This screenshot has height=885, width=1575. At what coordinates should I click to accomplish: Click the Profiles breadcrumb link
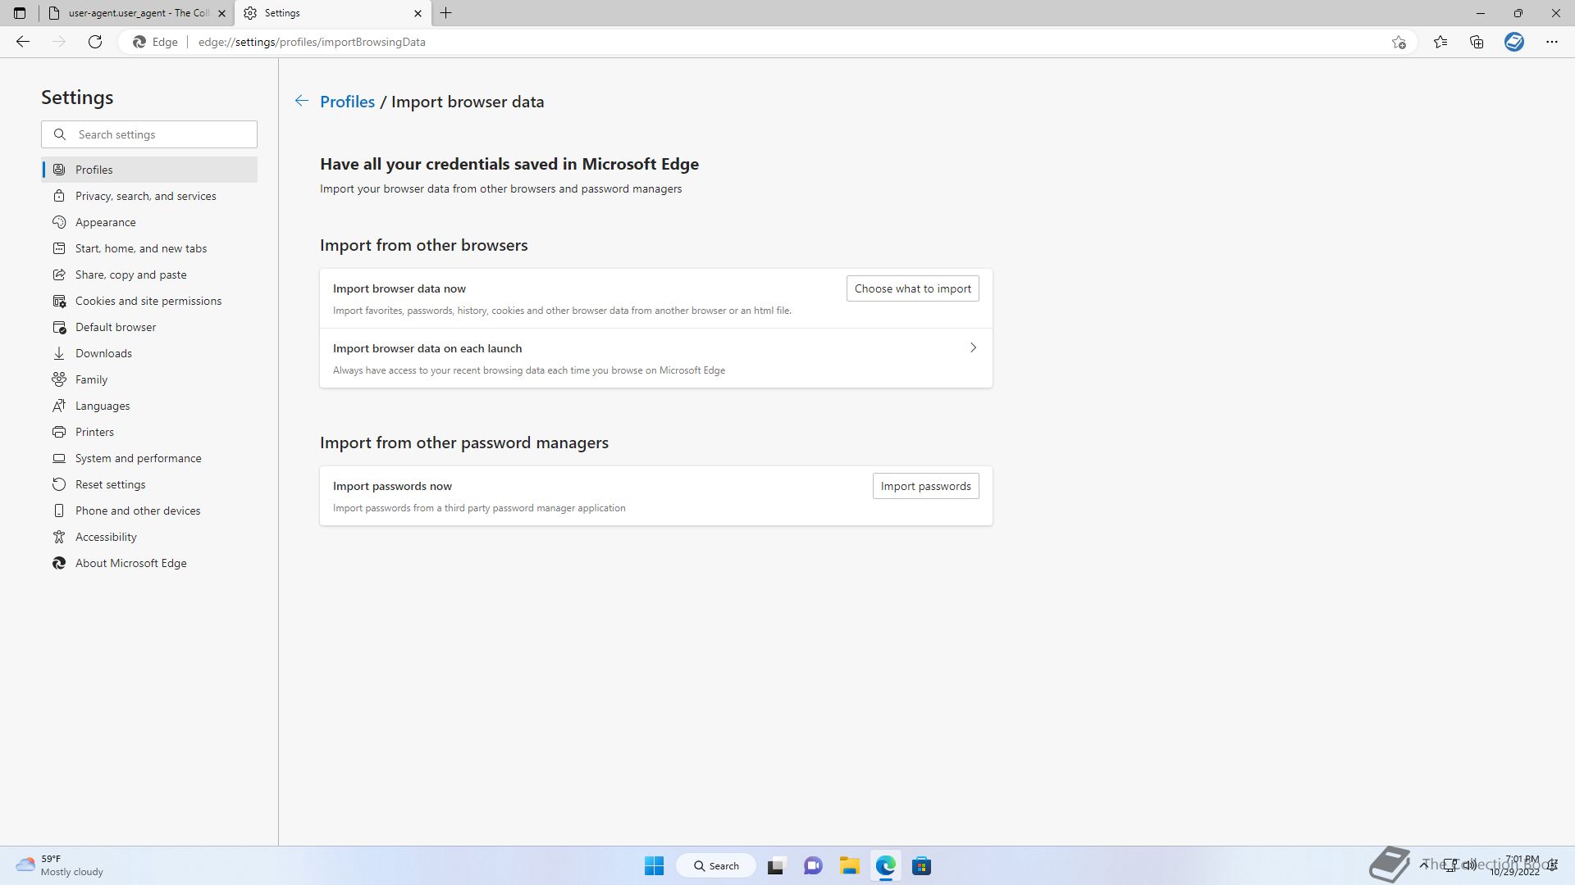tap(347, 102)
